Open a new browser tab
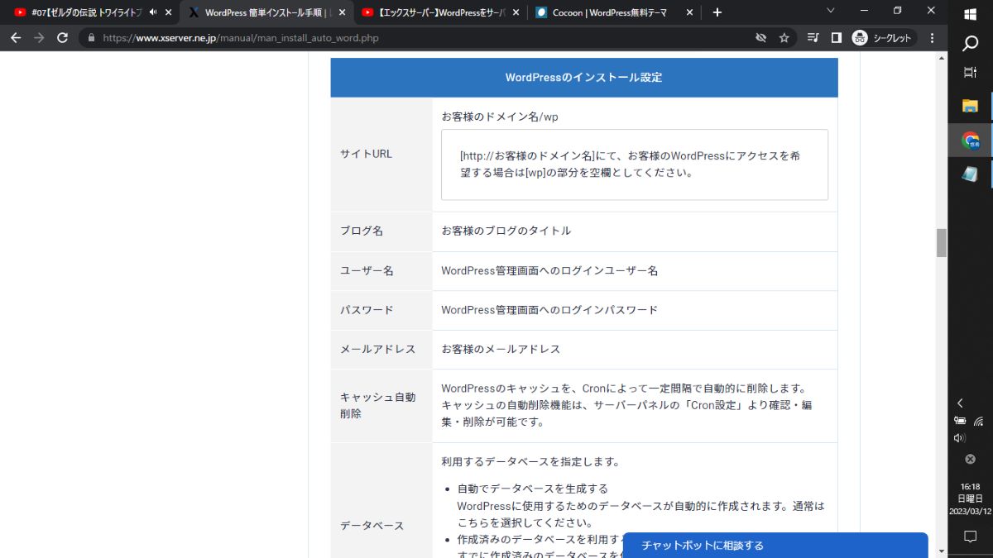This screenshot has width=993, height=558. point(717,12)
